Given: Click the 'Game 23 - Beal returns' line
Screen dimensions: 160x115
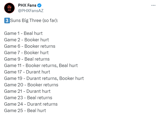Looking at the screenshot, I should coord(28,98).
